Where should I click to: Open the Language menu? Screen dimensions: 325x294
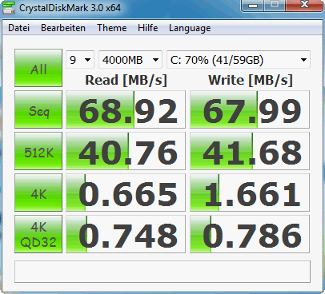190,28
